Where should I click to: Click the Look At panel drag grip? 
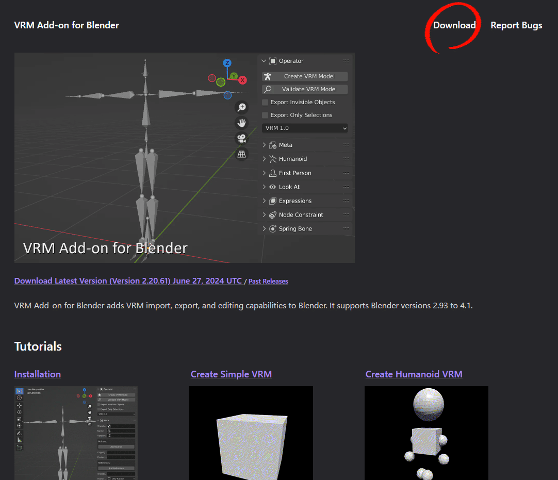coord(346,187)
